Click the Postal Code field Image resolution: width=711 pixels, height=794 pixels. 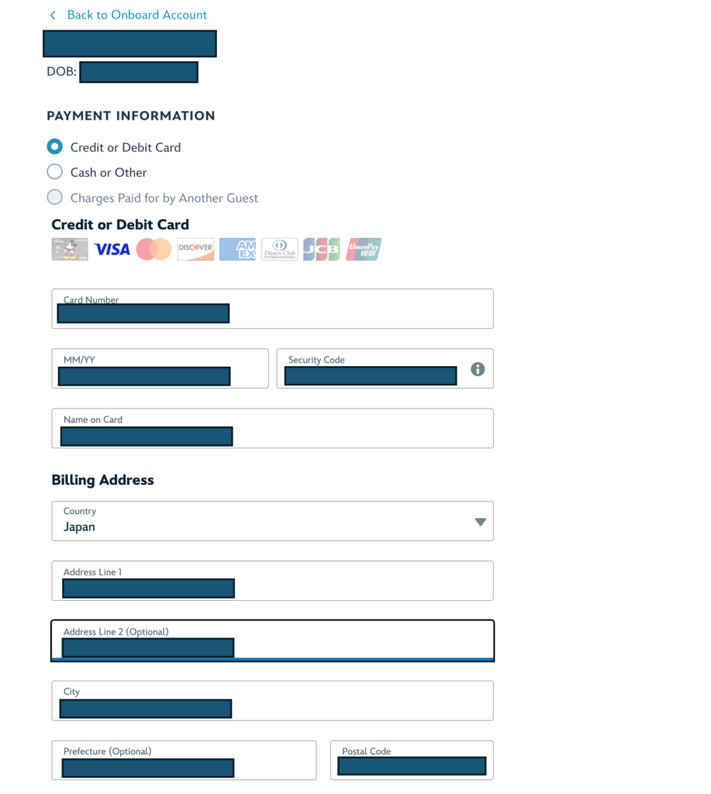[x=412, y=760]
